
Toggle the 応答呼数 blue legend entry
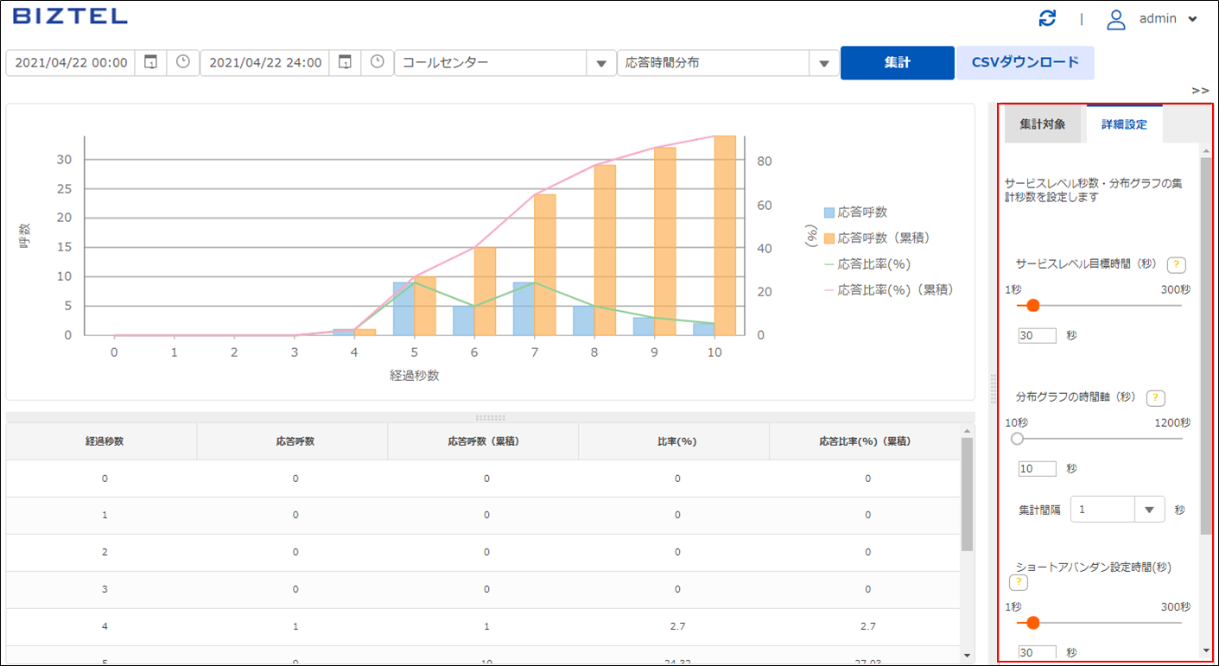click(x=855, y=212)
